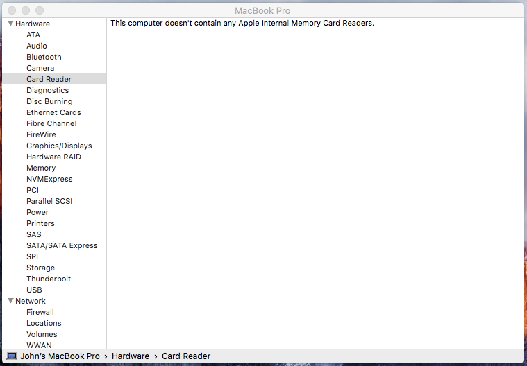527x366 pixels.
Task: Collapse the Hardware disclosure triangle
Action: (x=10, y=24)
